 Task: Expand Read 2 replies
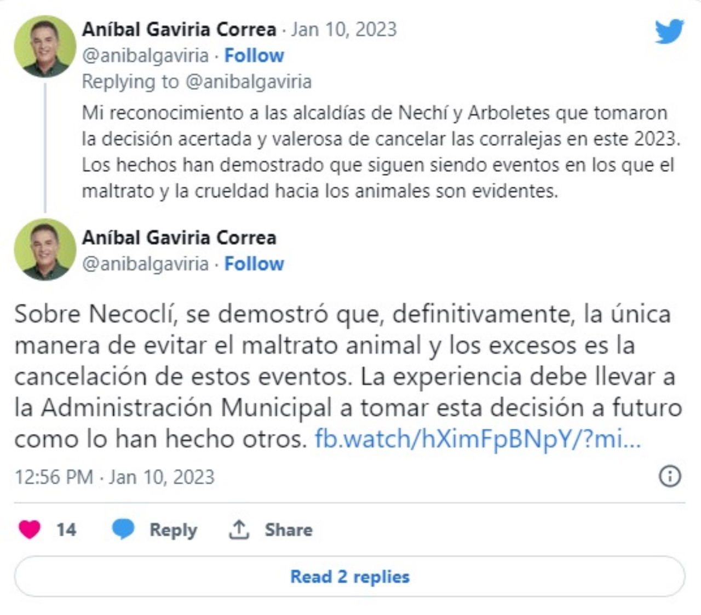click(349, 576)
